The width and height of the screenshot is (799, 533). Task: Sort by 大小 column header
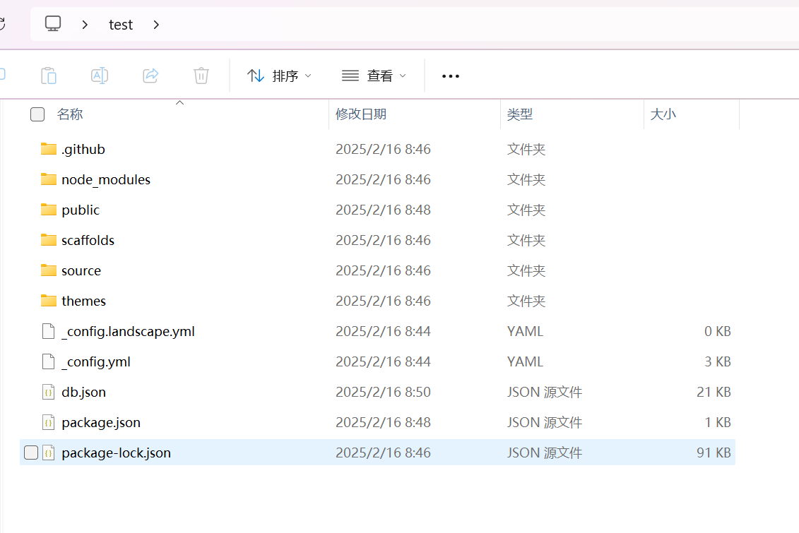click(663, 114)
